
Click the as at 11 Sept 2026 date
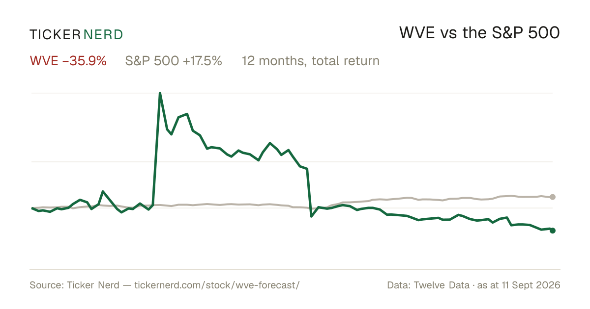pyautogui.click(x=518, y=285)
